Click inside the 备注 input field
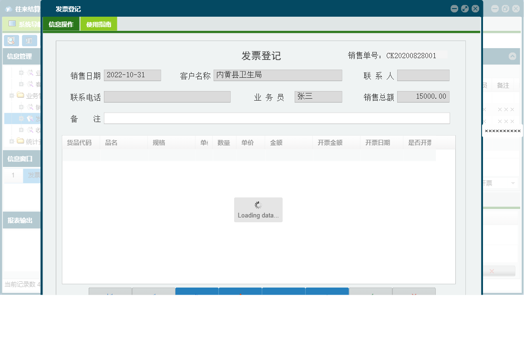 tap(277, 118)
